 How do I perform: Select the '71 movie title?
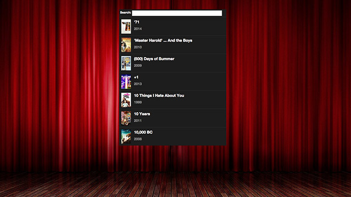click(x=137, y=22)
